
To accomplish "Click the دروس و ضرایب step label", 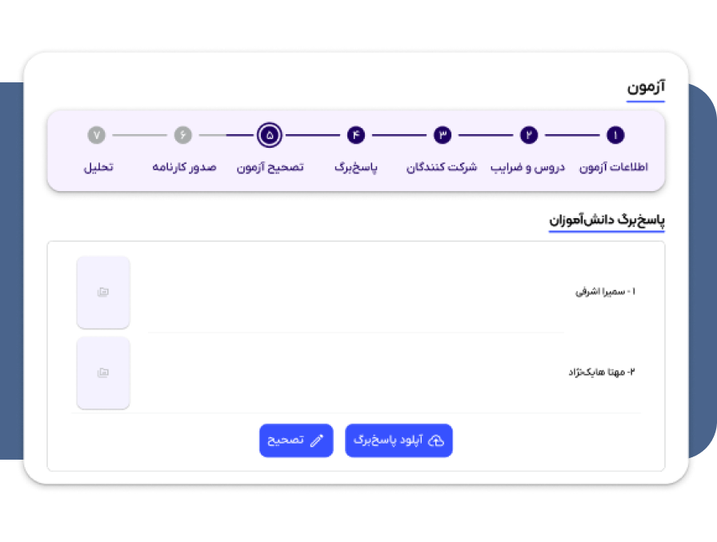I will pyautogui.click(x=527, y=167).
